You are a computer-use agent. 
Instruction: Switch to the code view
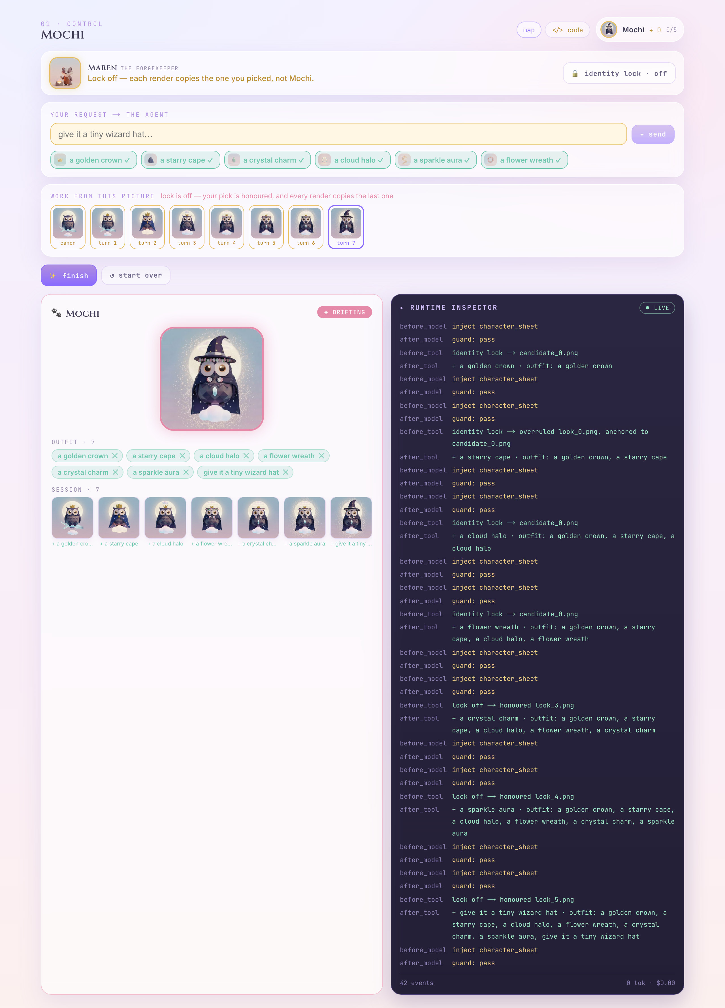(x=568, y=30)
